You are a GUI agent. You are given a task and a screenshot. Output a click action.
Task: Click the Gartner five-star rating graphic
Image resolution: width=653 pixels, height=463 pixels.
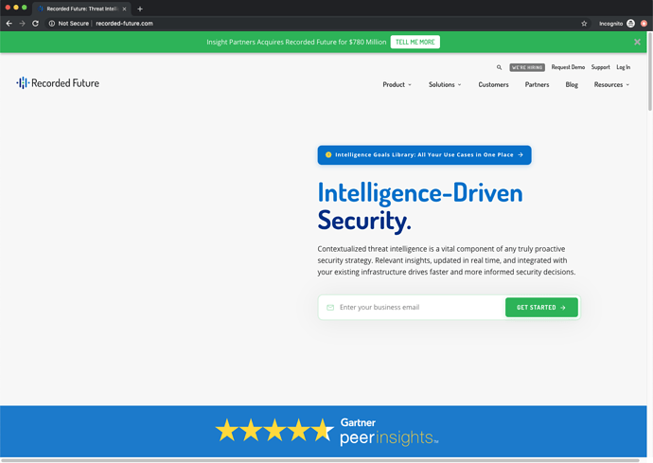click(x=274, y=430)
